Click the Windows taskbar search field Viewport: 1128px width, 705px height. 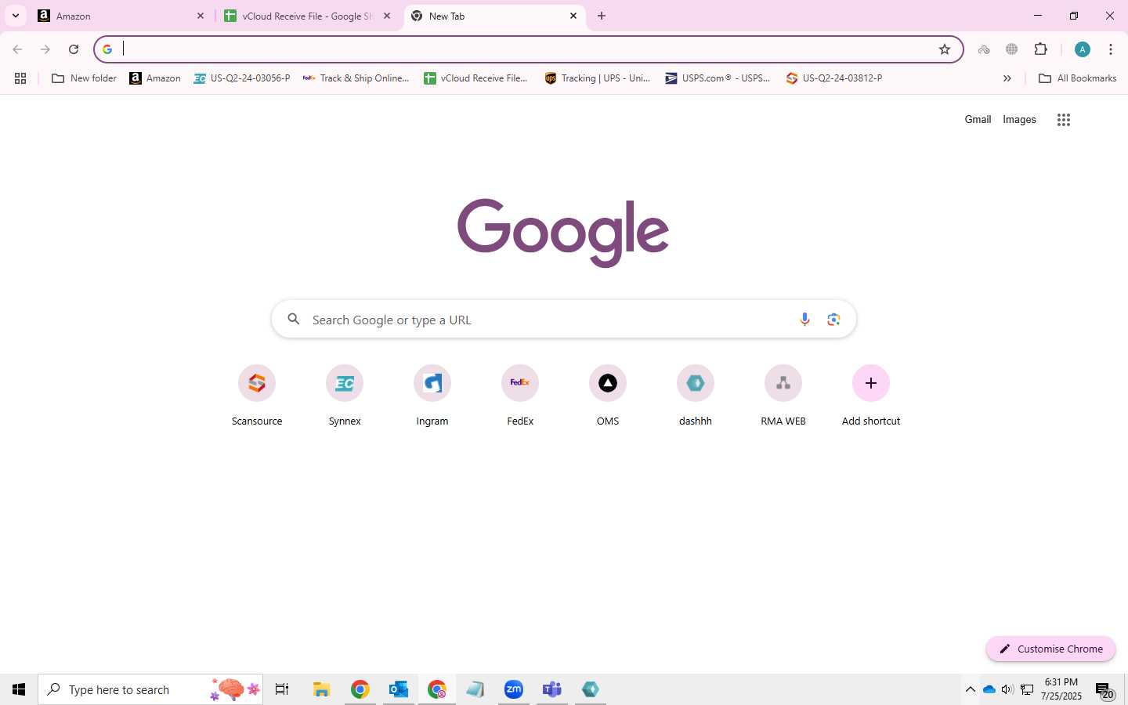point(150,689)
